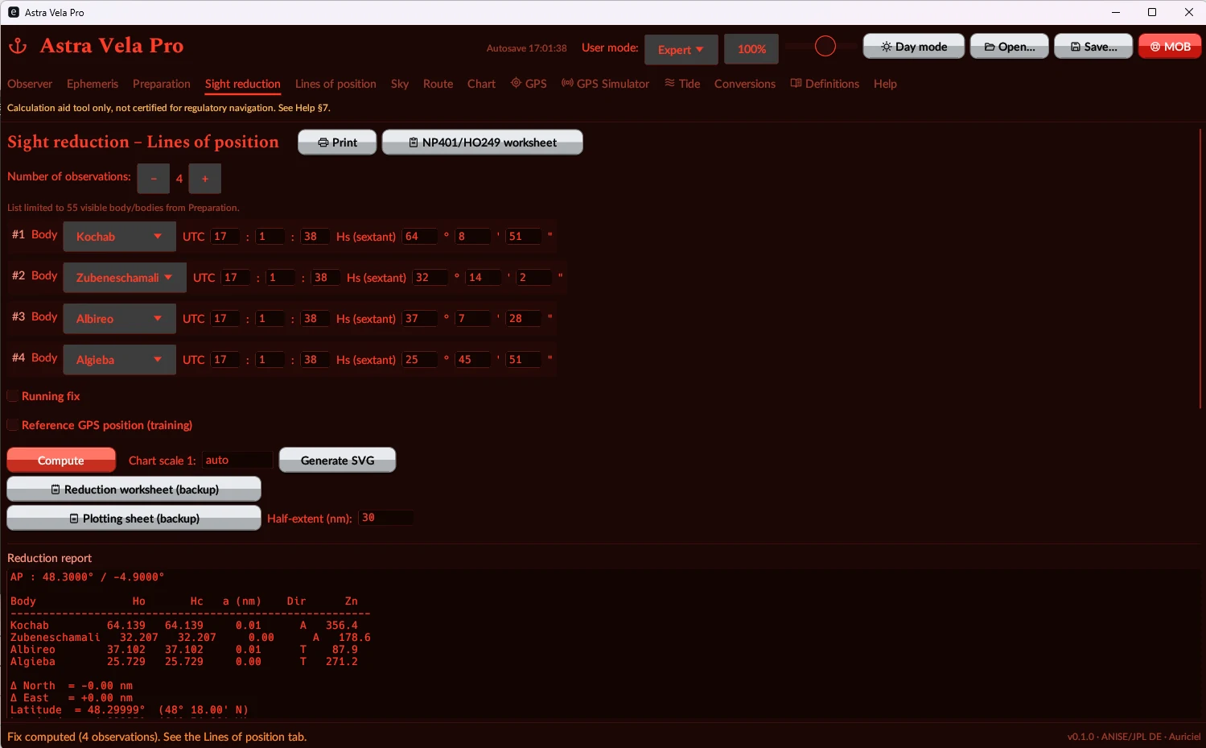Open the Definitions tab with book icon

coord(825,84)
